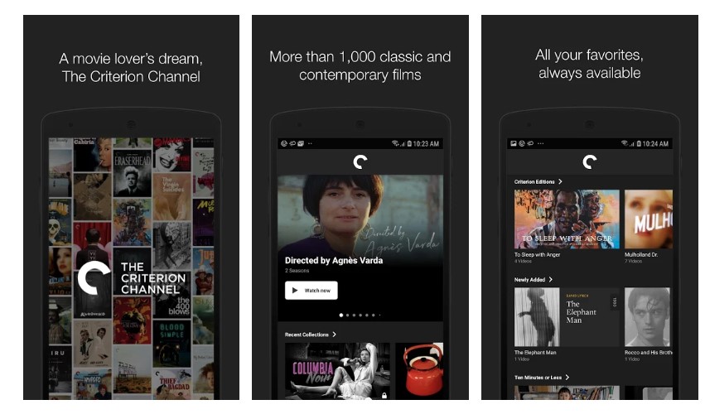705x419 pixels.
Task: Click the 10:24 AM clock
Action: [655, 144]
